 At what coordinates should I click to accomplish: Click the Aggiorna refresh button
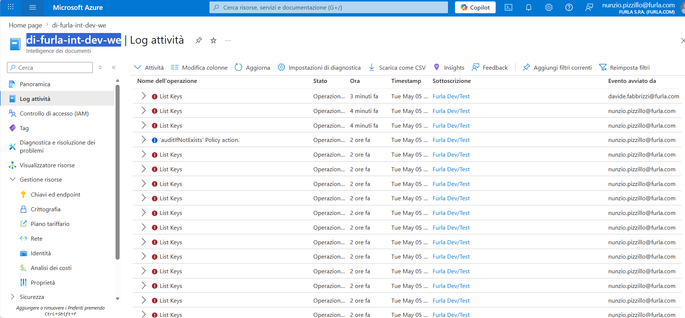click(252, 67)
